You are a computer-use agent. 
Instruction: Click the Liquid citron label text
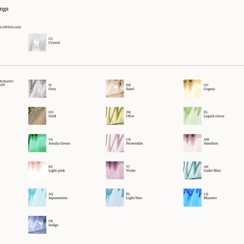[214, 116]
